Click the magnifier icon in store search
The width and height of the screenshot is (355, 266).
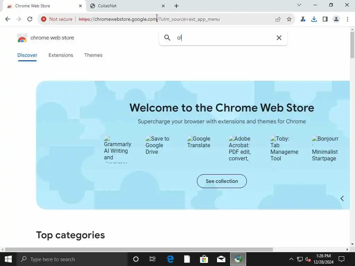(x=167, y=37)
